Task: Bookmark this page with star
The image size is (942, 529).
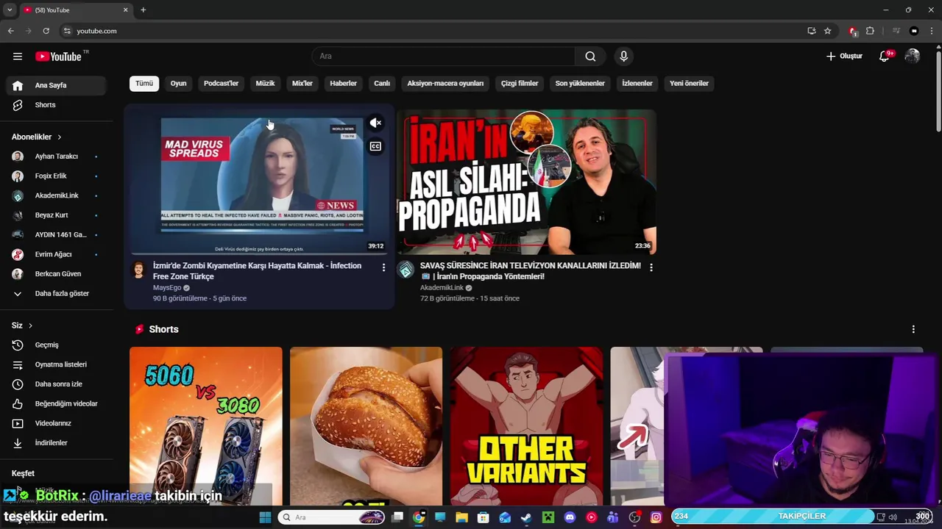Action: (827, 31)
